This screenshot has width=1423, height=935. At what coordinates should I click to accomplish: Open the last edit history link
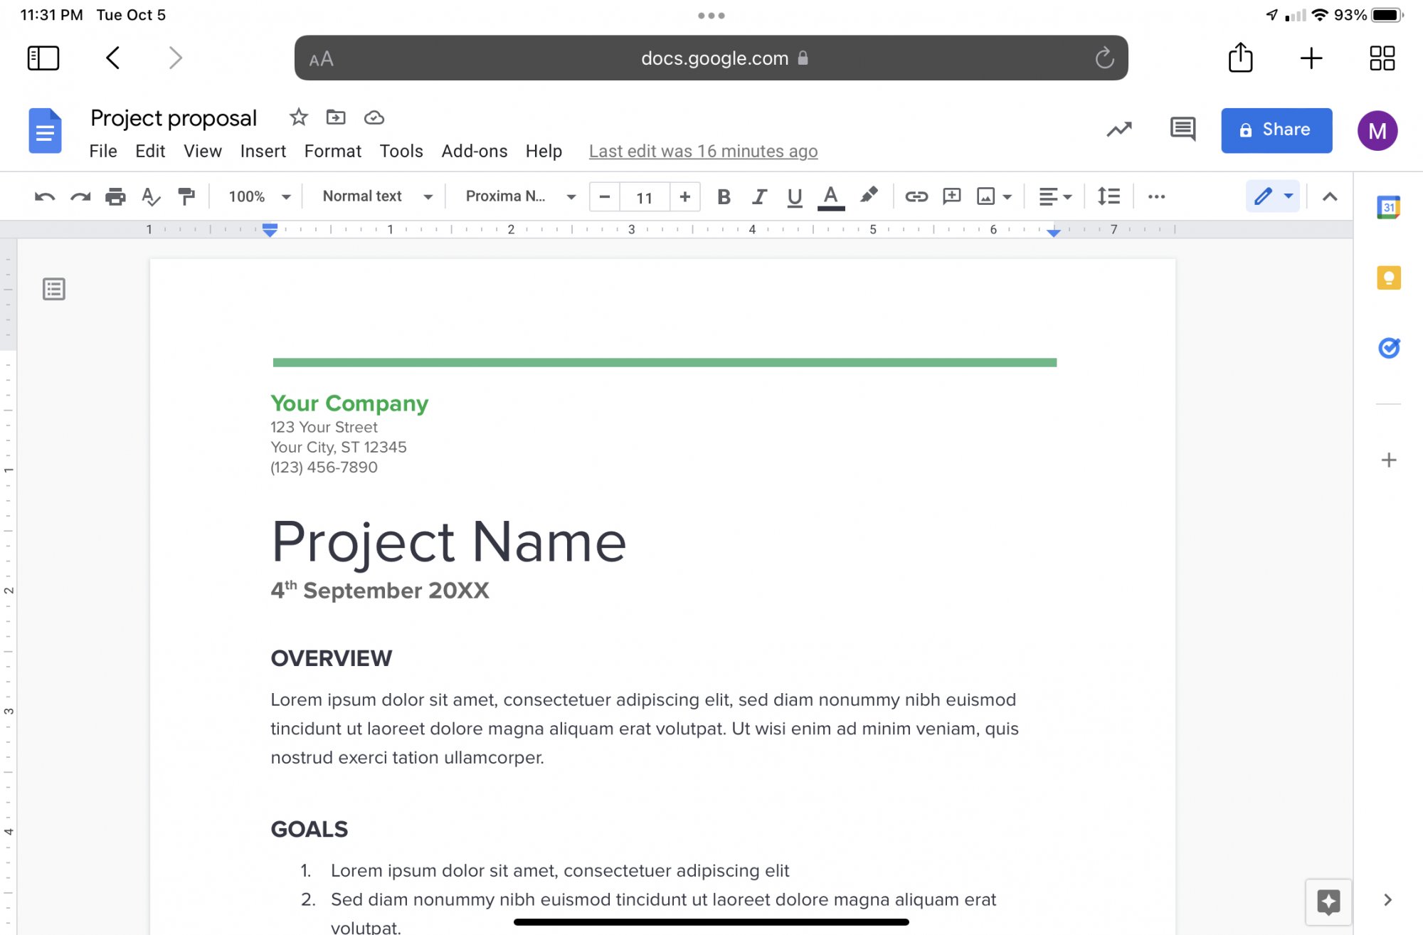pyautogui.click(x=703, y=151)
